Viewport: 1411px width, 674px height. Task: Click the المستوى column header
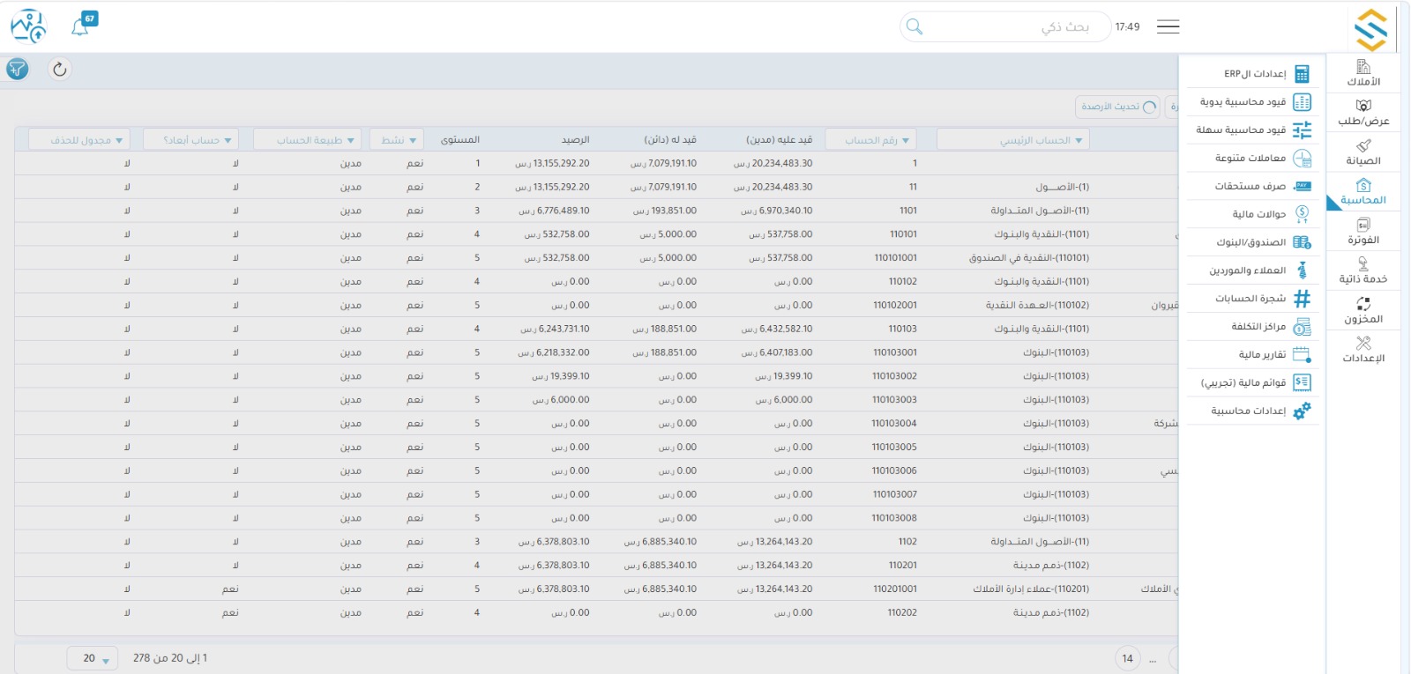459,139
